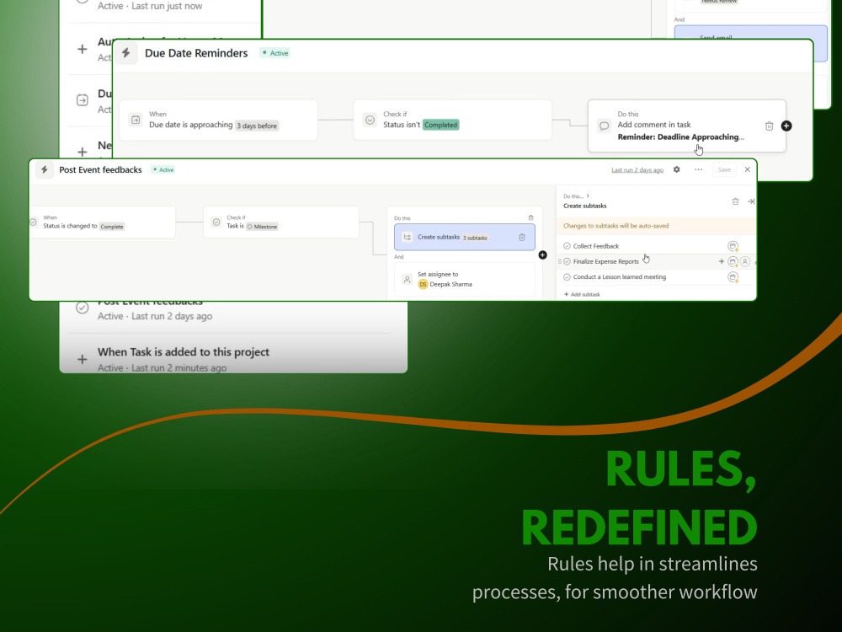842x632 pixels.
Task: Click the subtasks branch icon in Create subtasks
Action: [407, 237]
